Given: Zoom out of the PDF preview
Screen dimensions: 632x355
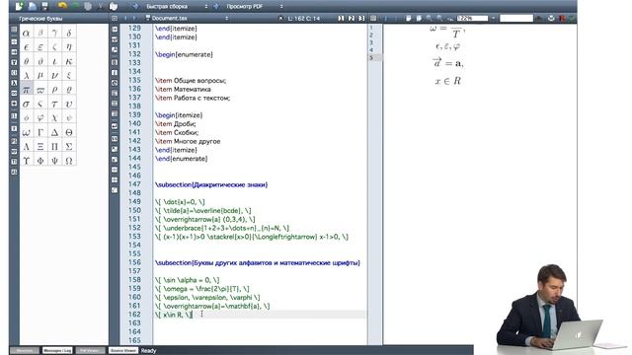Looking at the screenshot, I should (x=439, y=18).
